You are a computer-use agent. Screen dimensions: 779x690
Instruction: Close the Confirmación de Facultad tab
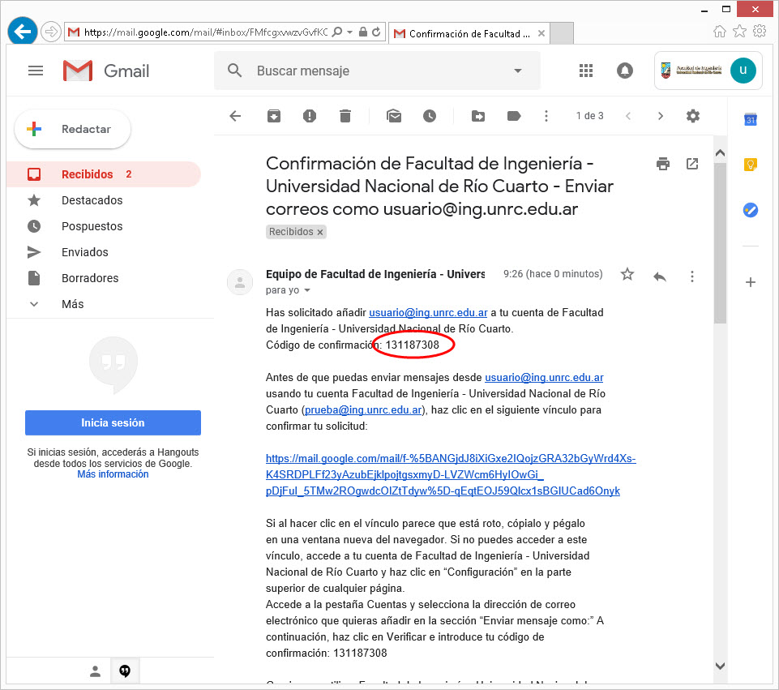click(541, 33)
